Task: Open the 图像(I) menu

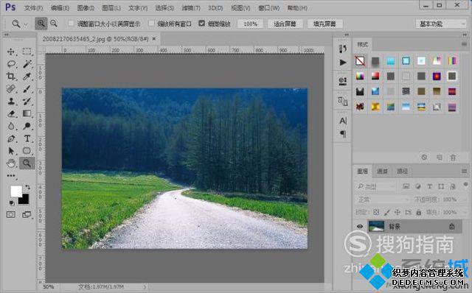Action: 86,8
